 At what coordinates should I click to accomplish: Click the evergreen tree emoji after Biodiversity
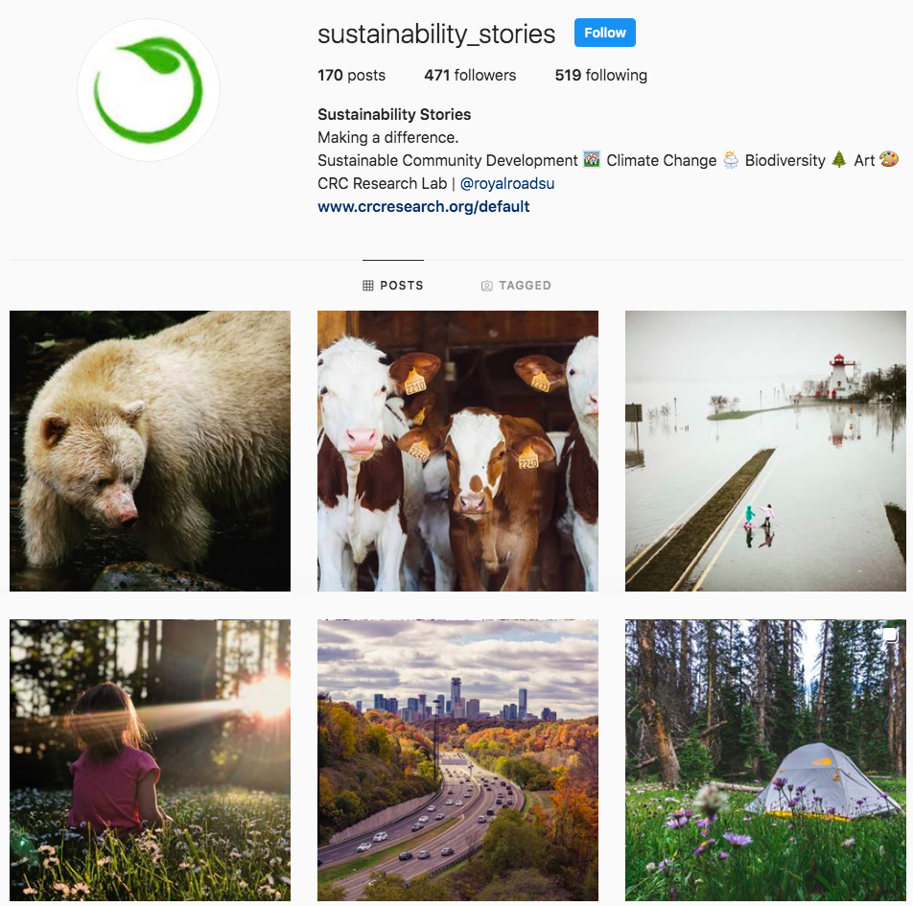(839, 159)
